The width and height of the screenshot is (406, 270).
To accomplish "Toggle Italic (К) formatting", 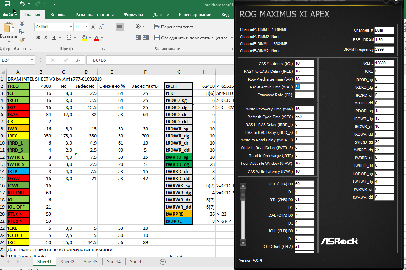I will tap(46, 38).
